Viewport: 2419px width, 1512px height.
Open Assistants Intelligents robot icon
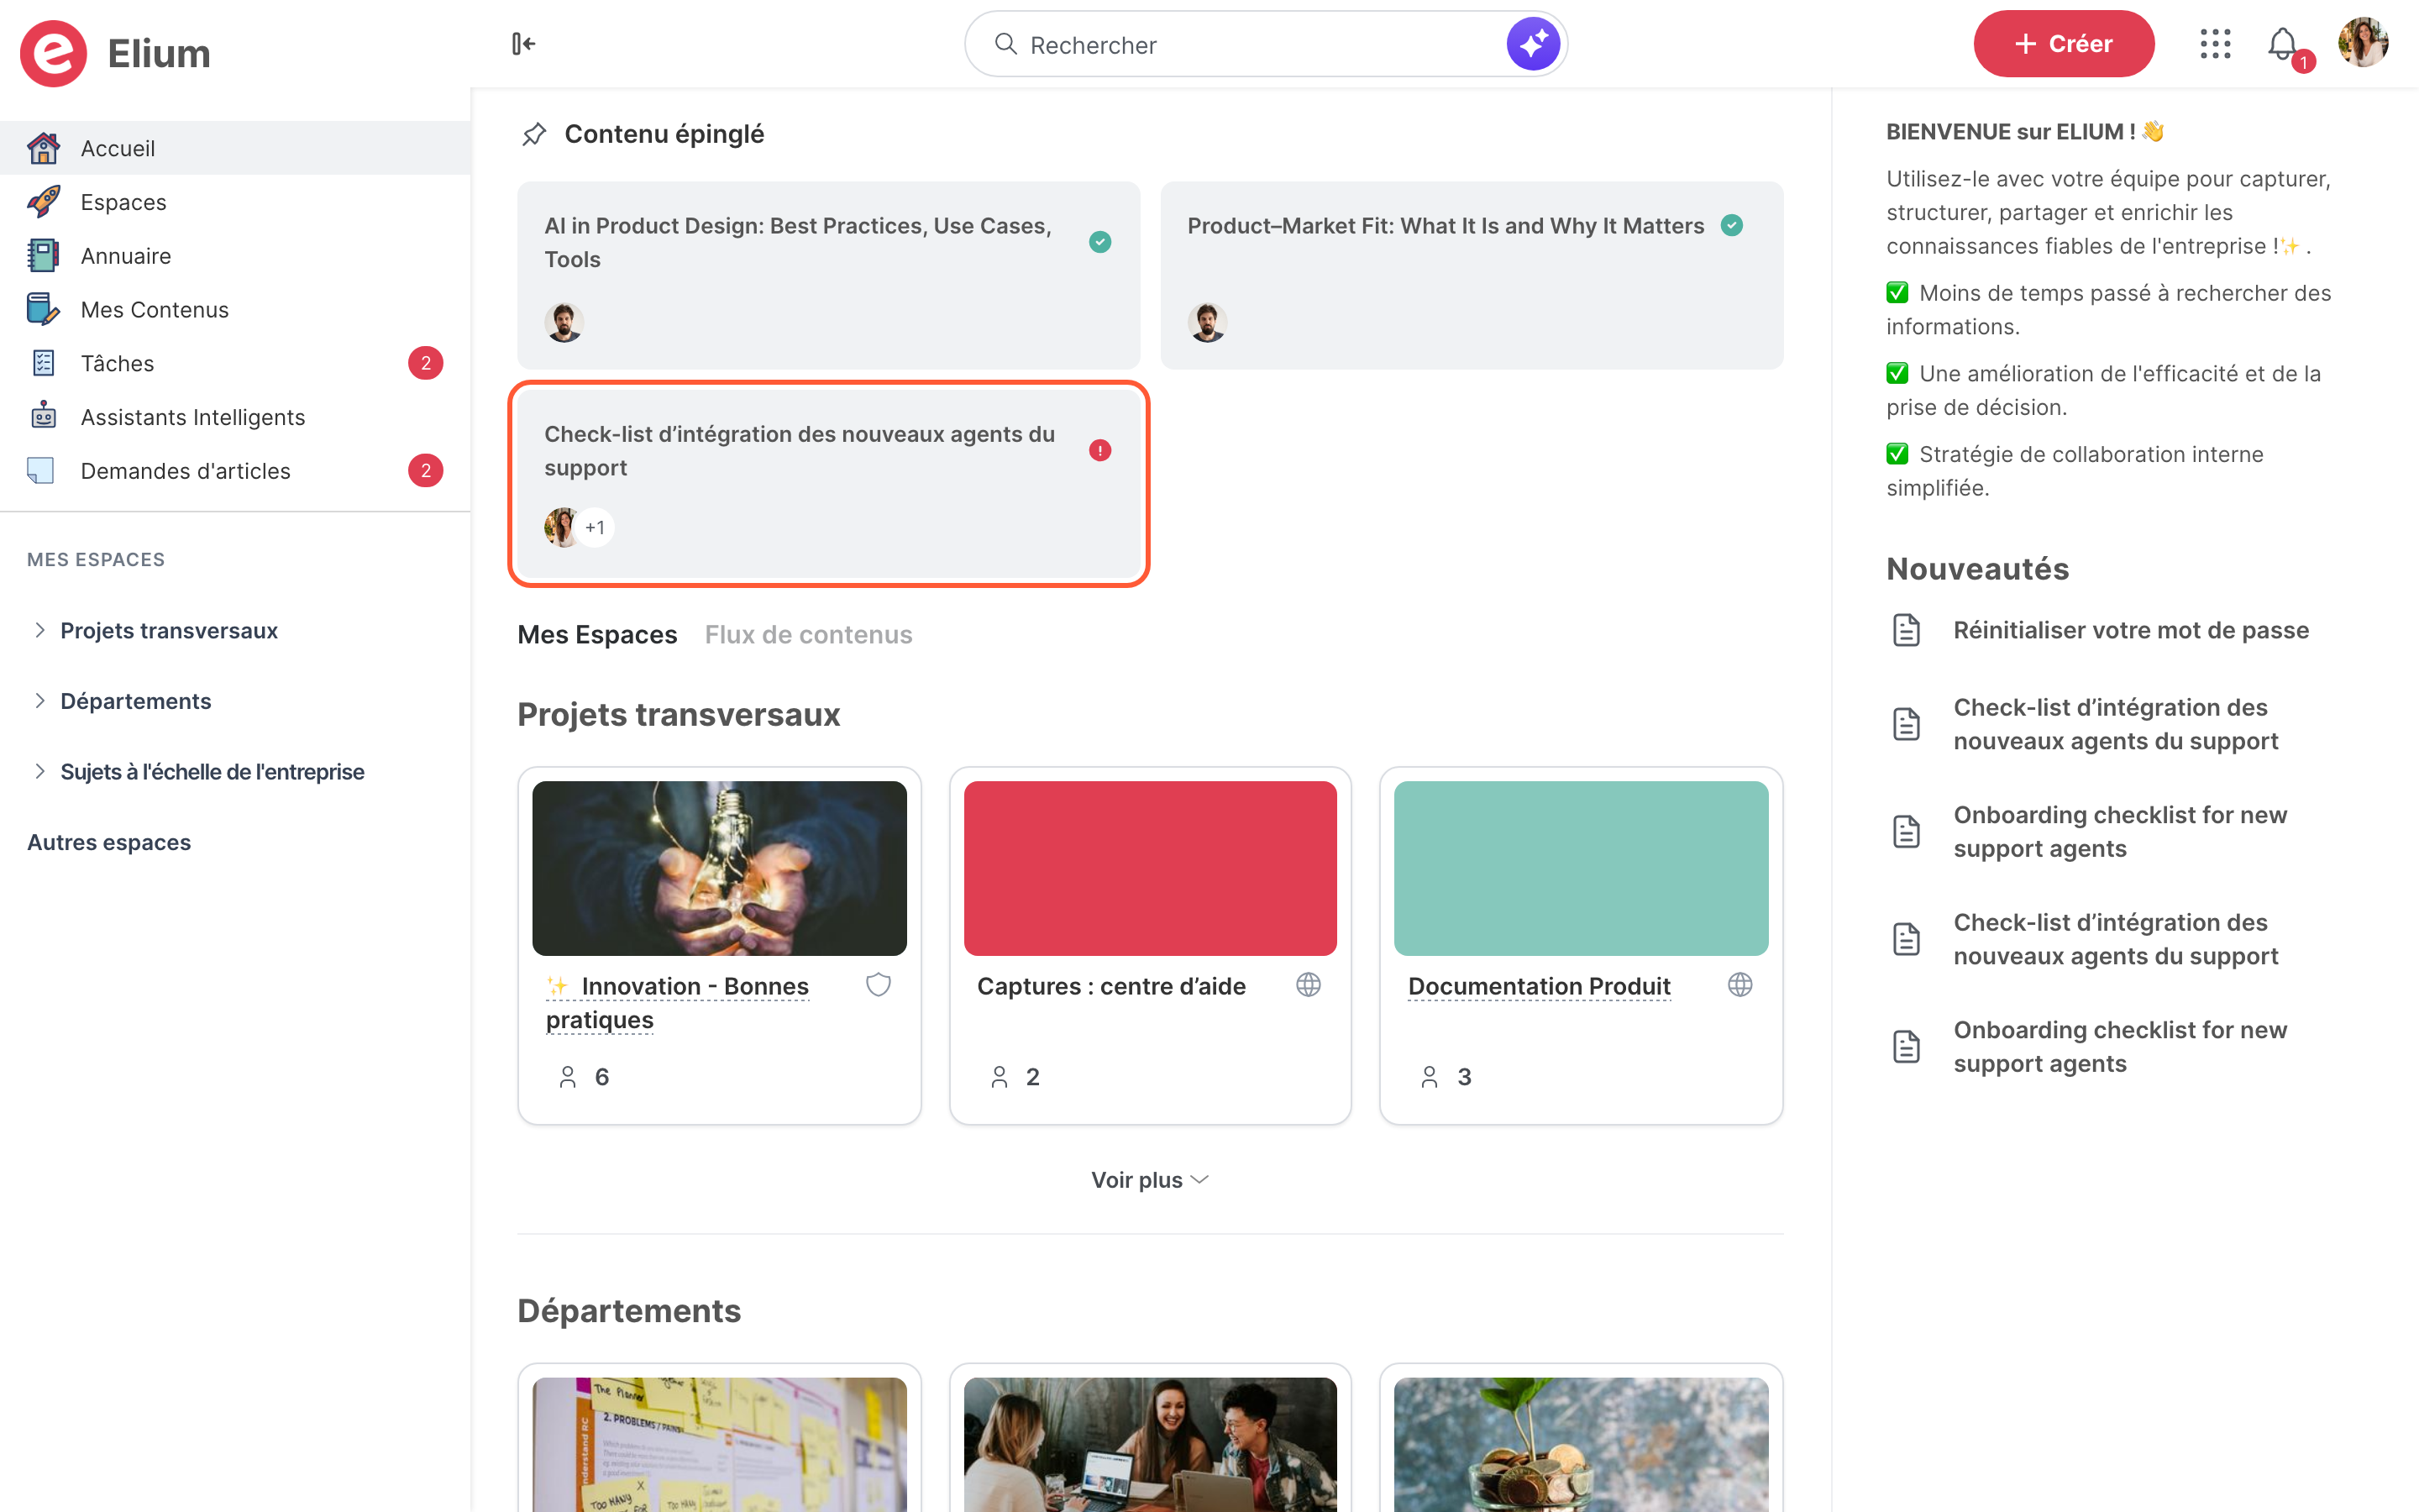click(x=43, y=416)
